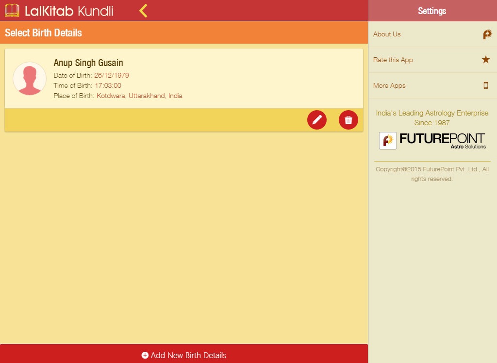The image size is (497, 363).
Task: Click the plus icon in Add New Birth Details
Action: pos(145,355)
